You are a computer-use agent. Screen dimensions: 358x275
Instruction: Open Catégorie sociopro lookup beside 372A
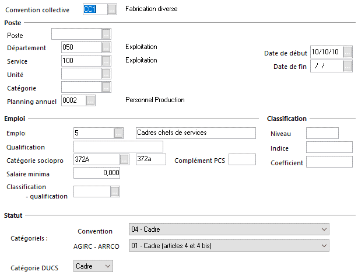124,159
